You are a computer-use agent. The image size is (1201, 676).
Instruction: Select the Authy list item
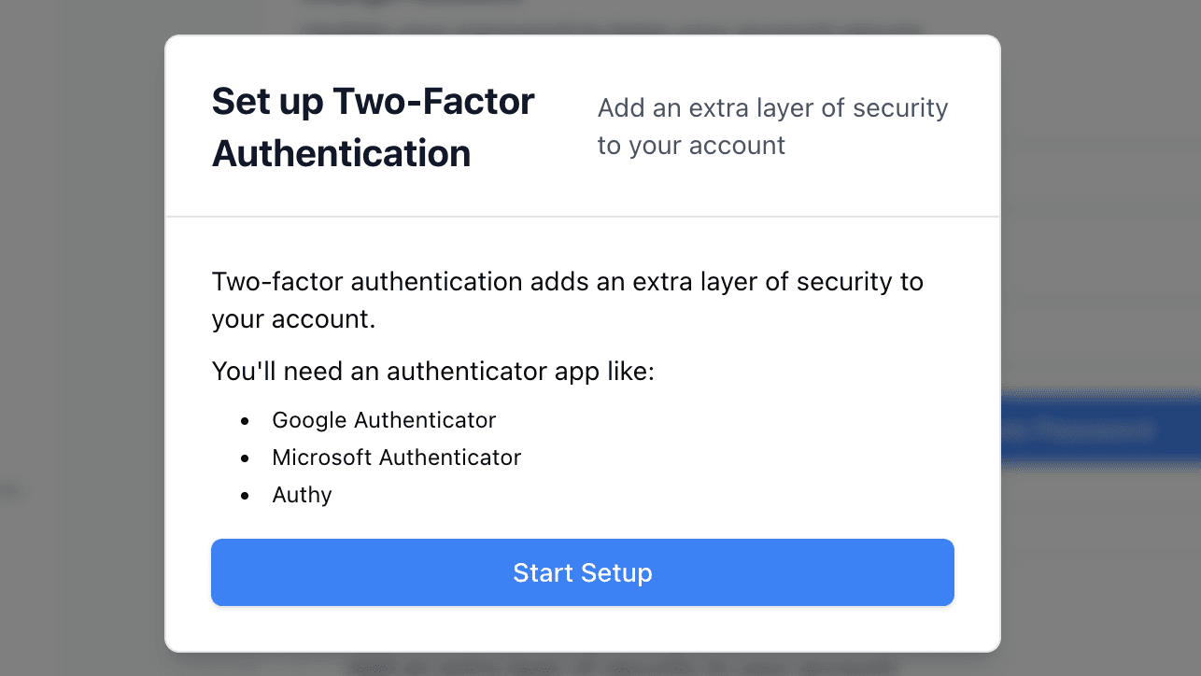(x=301, y=495)
